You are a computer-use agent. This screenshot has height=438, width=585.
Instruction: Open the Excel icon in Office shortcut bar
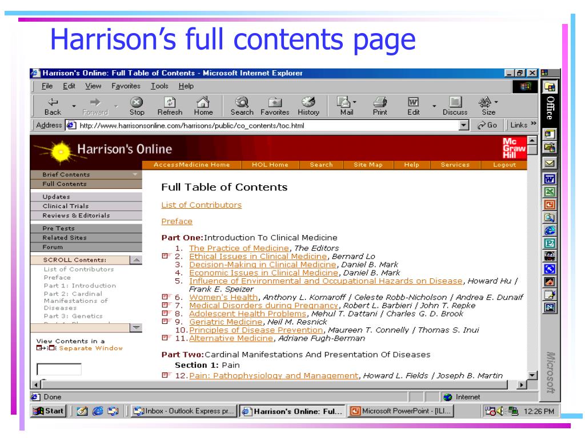(x=549, y=192)
